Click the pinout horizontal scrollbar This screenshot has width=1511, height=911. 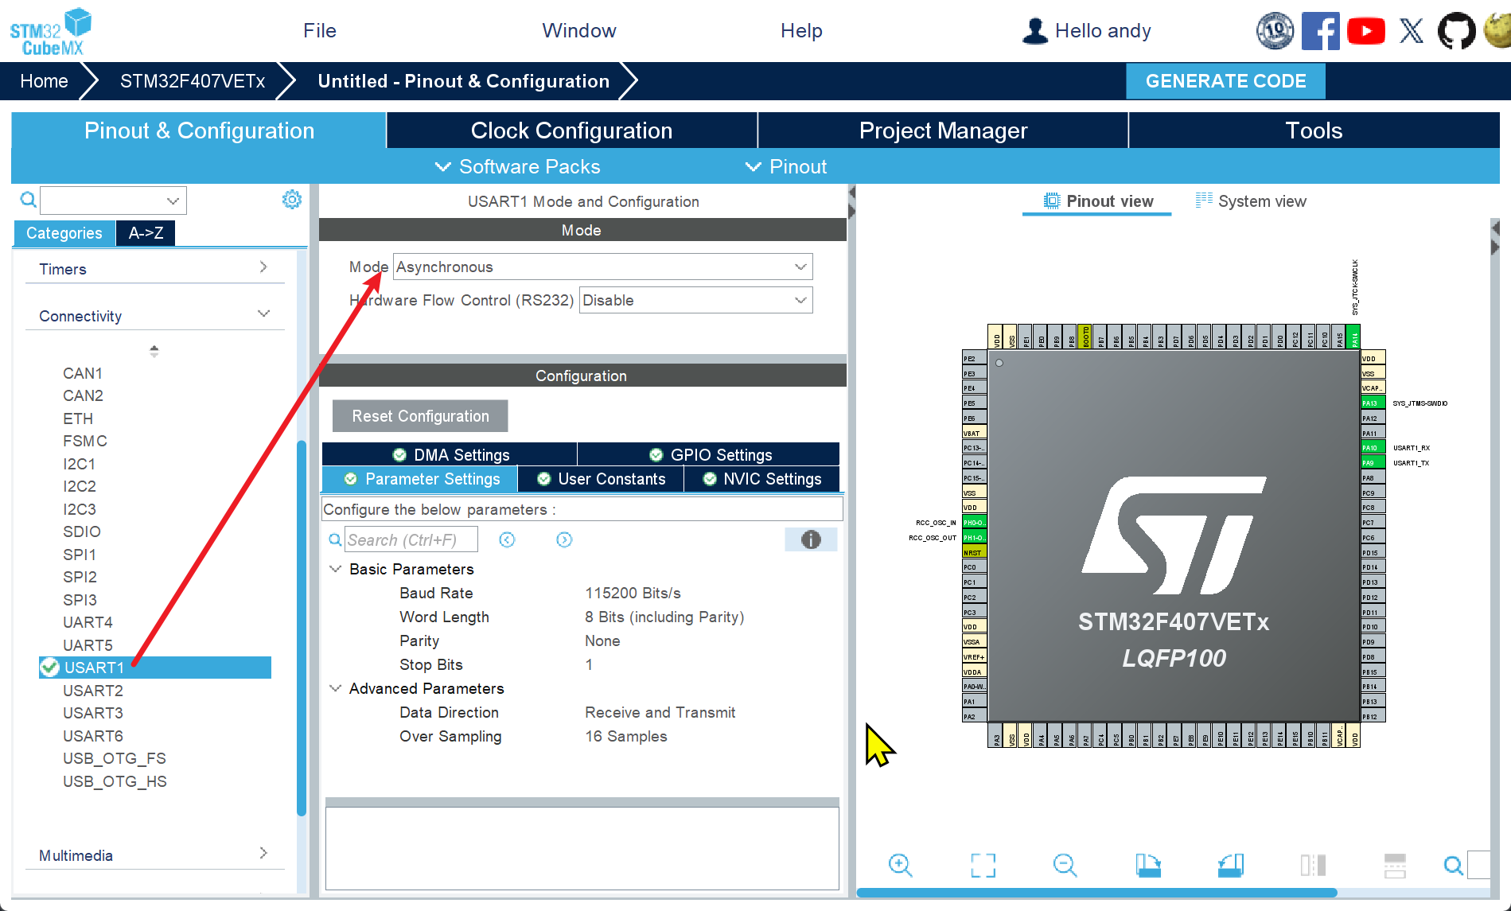click(x=1096, y=893)
